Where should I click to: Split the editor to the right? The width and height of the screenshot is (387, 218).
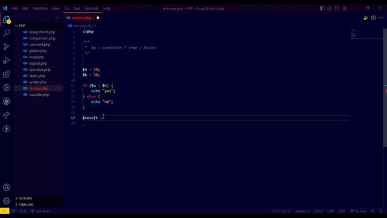coord(374,18)
